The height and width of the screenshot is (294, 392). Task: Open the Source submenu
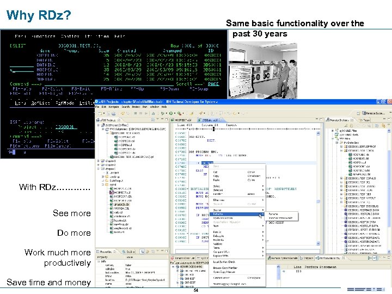point(237,210)
